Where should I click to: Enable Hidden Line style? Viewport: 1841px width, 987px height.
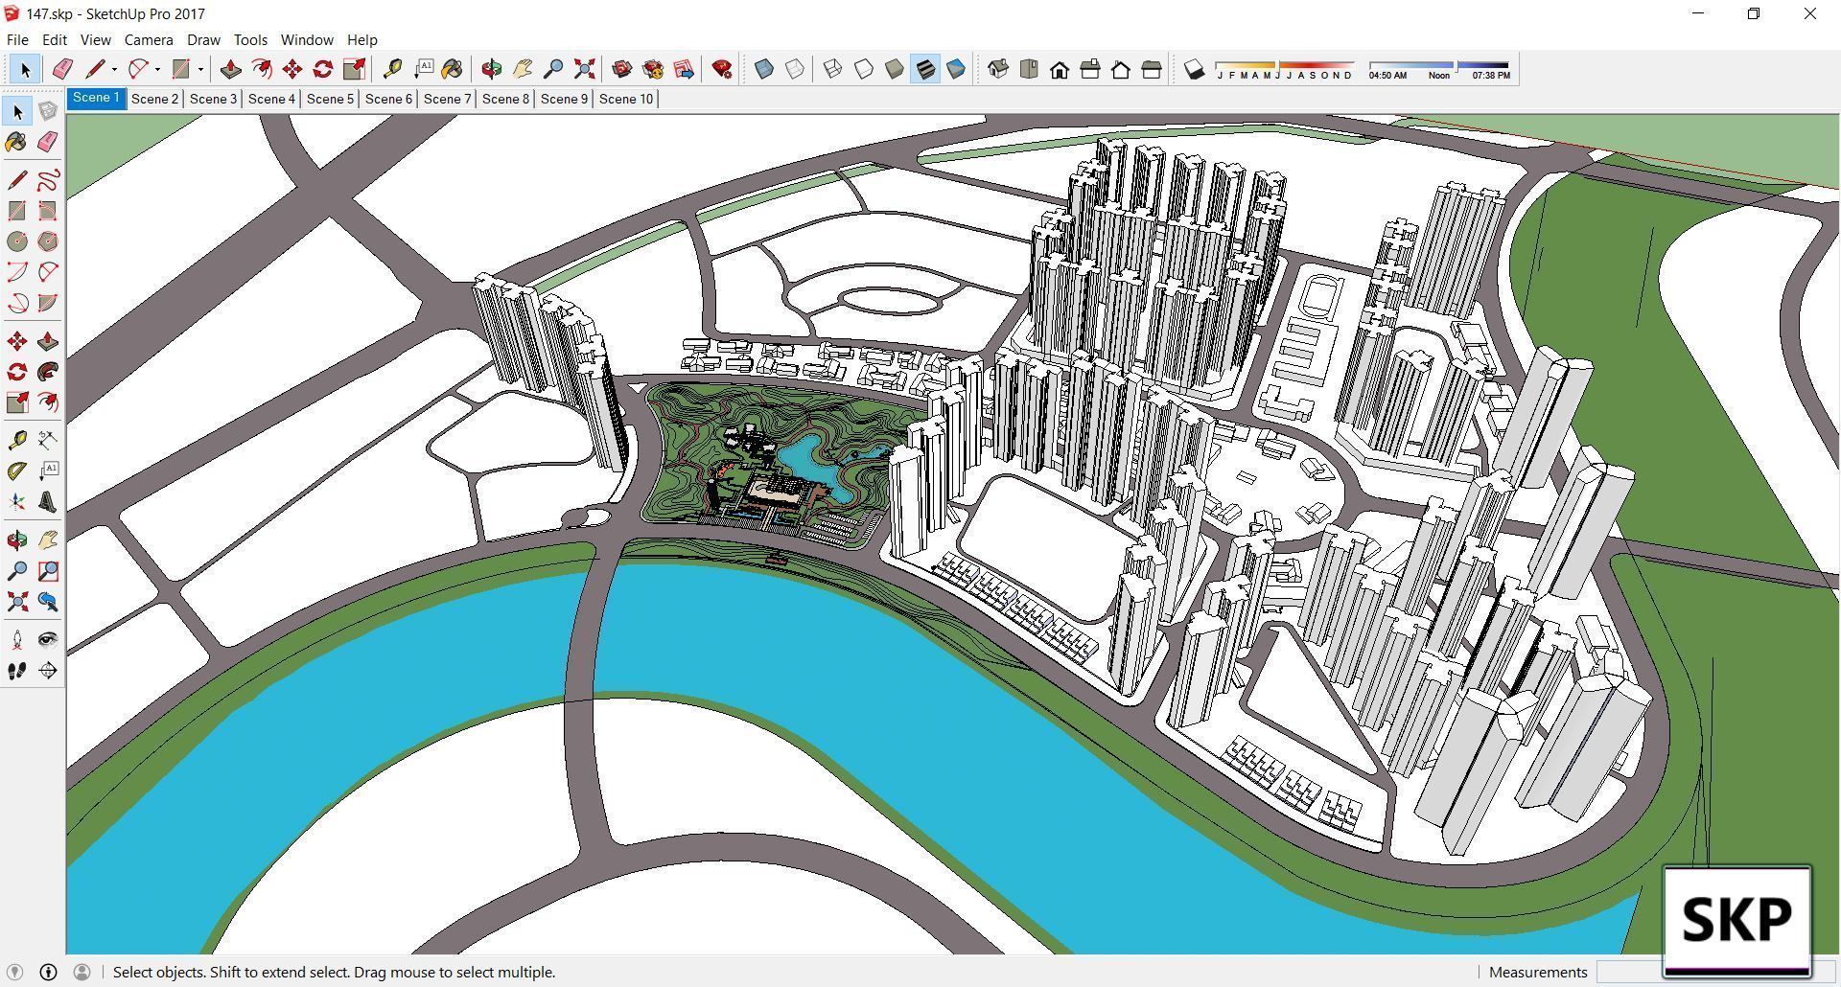point(864,69)
